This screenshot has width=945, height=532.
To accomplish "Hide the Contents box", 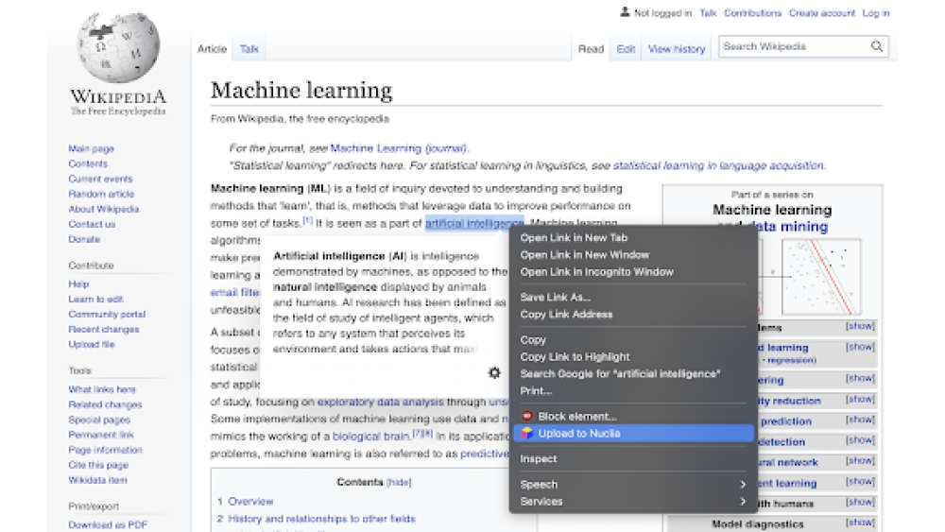I will point(399,483).
